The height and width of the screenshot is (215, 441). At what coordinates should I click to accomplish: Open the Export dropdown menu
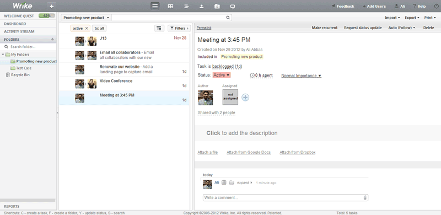[x=412, y=18]
